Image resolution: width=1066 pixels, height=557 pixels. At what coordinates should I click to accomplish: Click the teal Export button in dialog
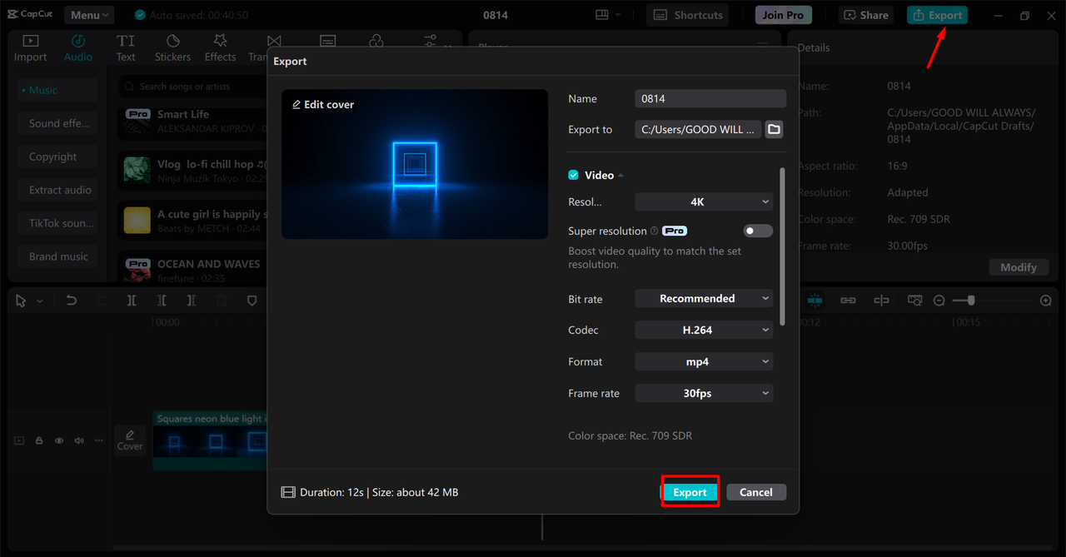click(x=690, y=492)
